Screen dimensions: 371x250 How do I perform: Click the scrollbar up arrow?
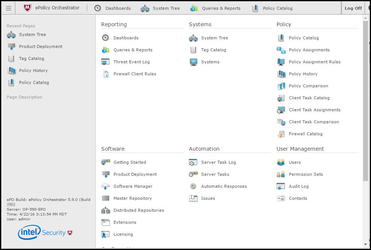365,18
